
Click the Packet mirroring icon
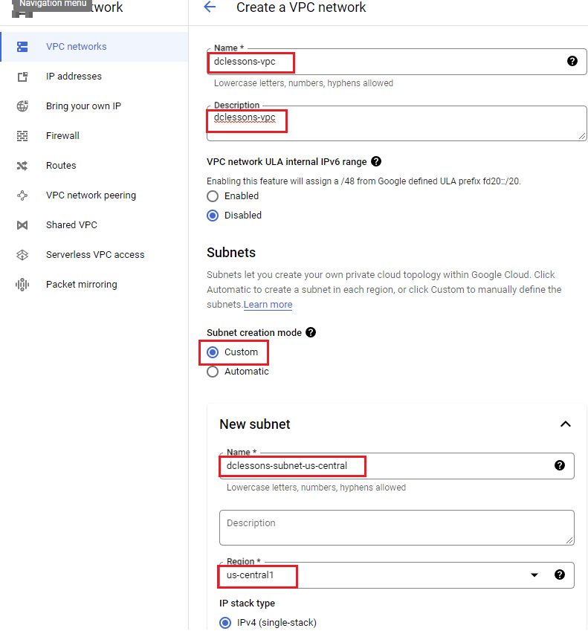22,285
